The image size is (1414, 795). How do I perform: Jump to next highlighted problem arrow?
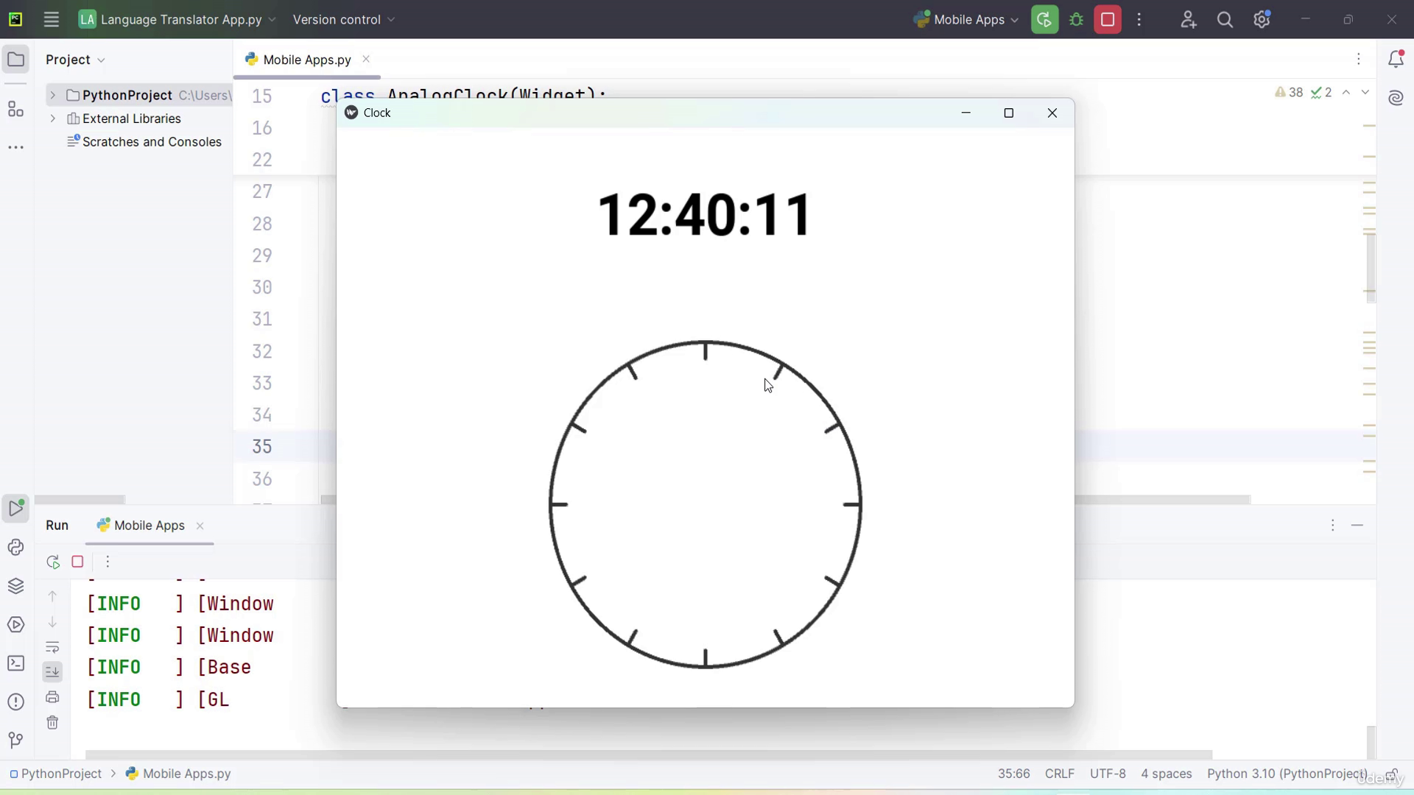pyautogui.click(x=1365, y=92)
